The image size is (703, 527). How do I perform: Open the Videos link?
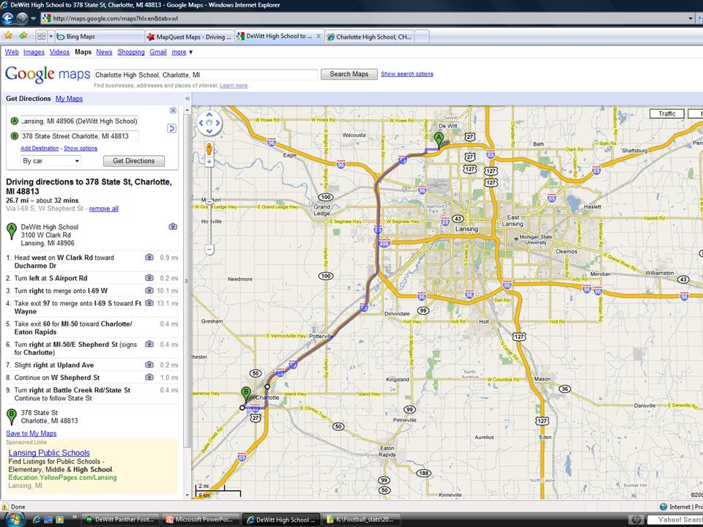(x=59, y=52)
